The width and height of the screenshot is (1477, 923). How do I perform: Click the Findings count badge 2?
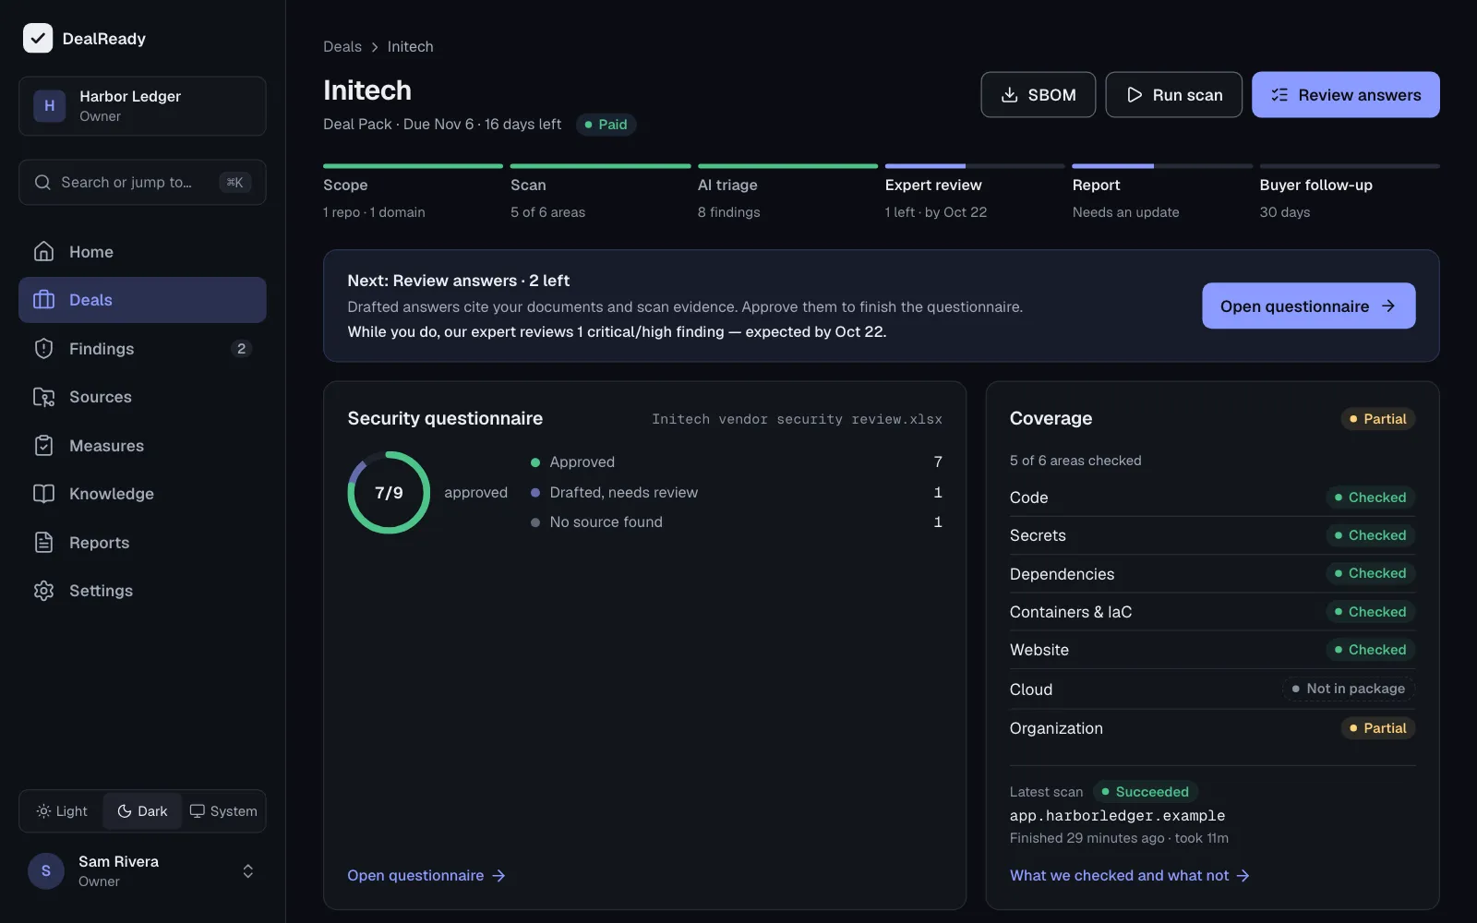tap(241, 349)
